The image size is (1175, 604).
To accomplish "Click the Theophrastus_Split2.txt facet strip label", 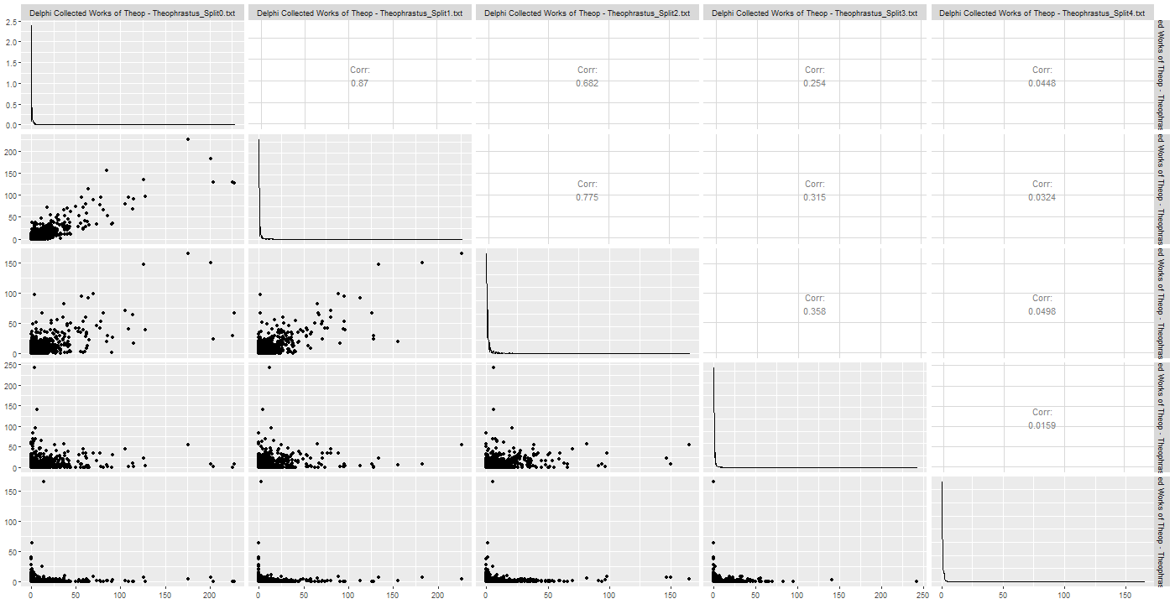I will (587, 13).
